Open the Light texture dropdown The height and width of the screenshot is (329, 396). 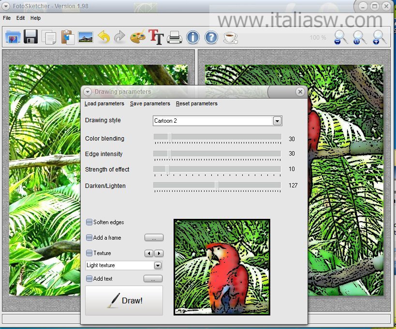coord(158,265)
